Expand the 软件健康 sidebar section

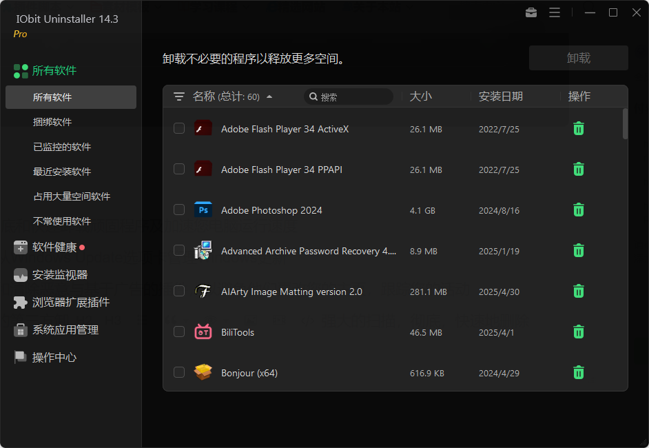click(54, 247)
